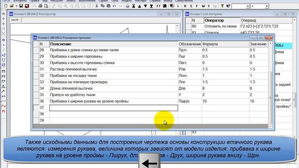The image size is (299, 168).
Task: Click the T toolbar button
Action: (x=209, y=6)
